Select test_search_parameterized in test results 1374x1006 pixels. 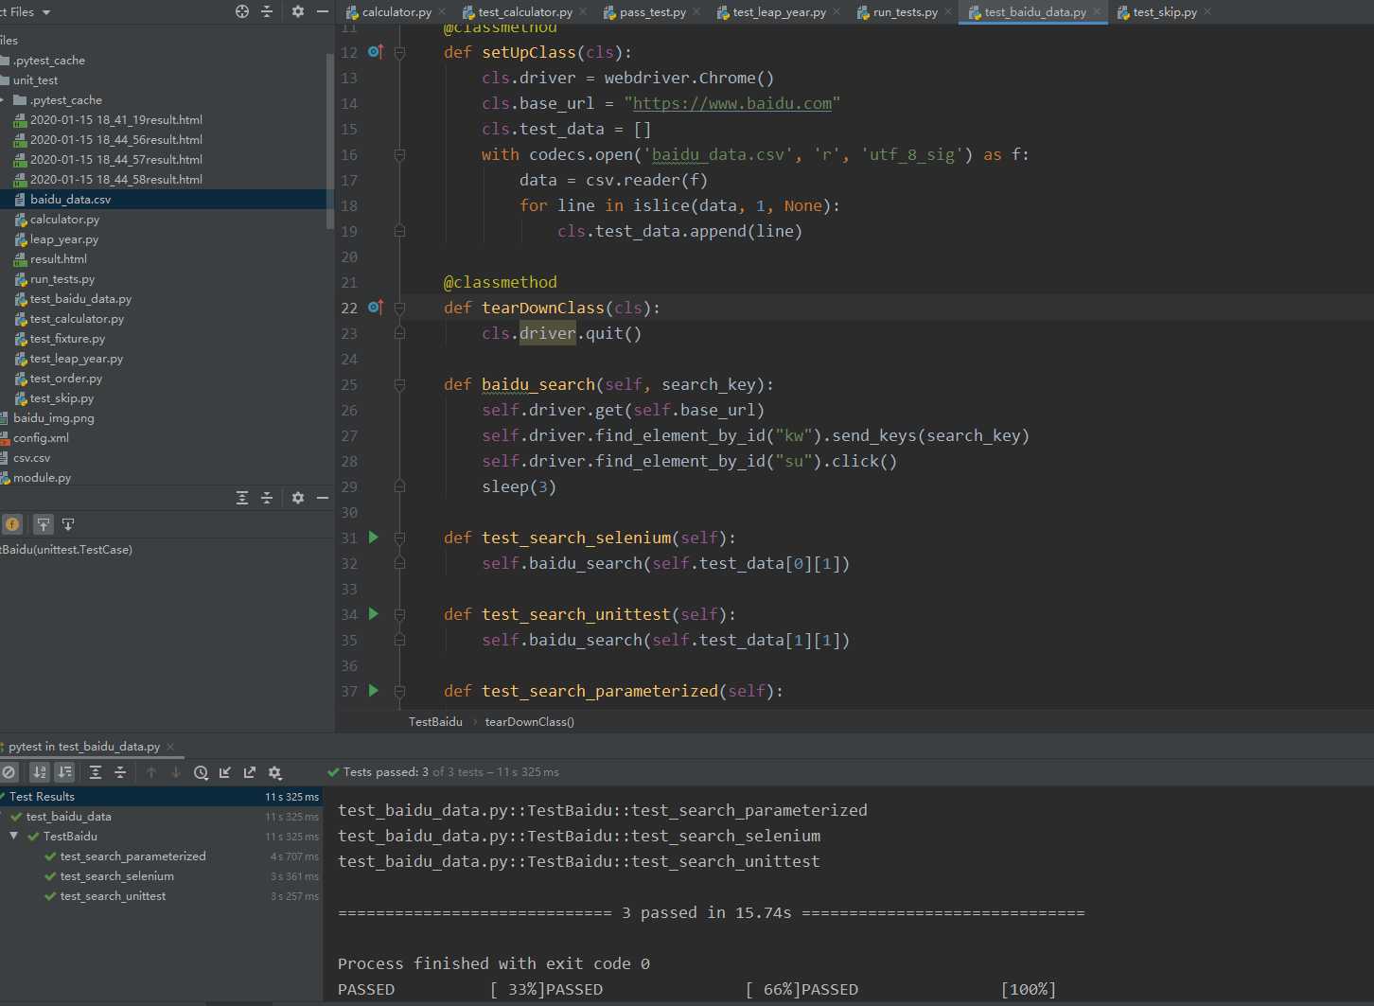[x=132, y=856]
